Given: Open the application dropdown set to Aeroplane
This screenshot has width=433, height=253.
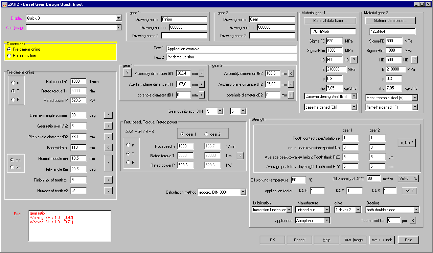Looking at the screenshot, I should [x=327, y=221].
